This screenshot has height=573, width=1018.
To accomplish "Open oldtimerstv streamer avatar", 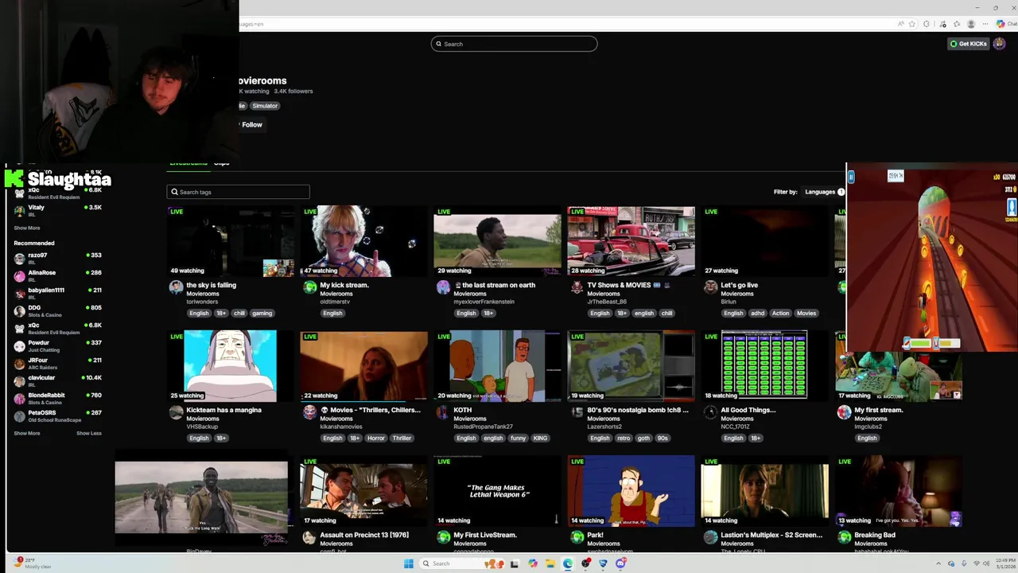I will point(309,287).
